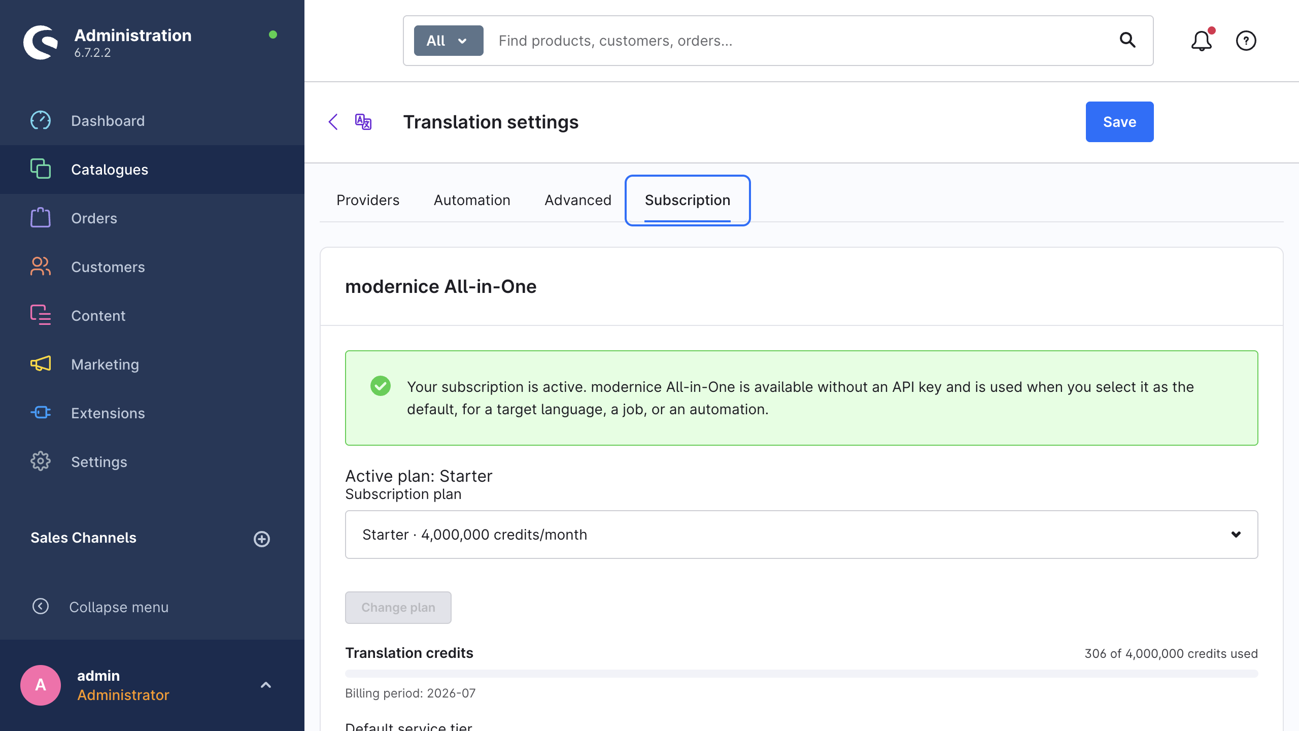Viewport: 1299px width, 731px height.
Task: Open Marketing menu item
Action: tap(152, 364)
